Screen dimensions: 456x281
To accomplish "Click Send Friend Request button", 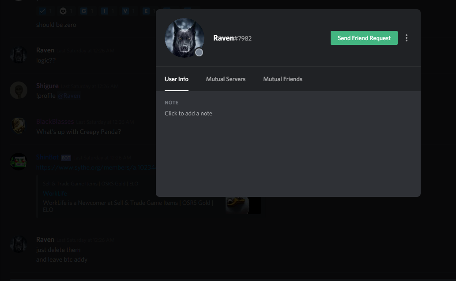I will pyautogui.click(x=364, y=38).
